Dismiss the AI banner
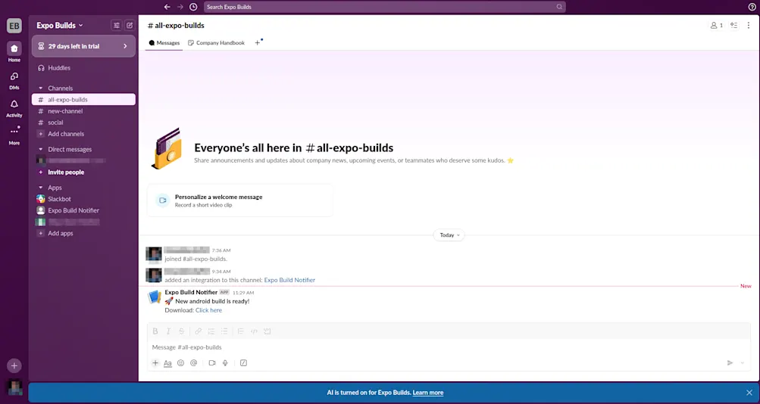The width and height of the screenshot is (760, 404). click(x=749, y=393)
